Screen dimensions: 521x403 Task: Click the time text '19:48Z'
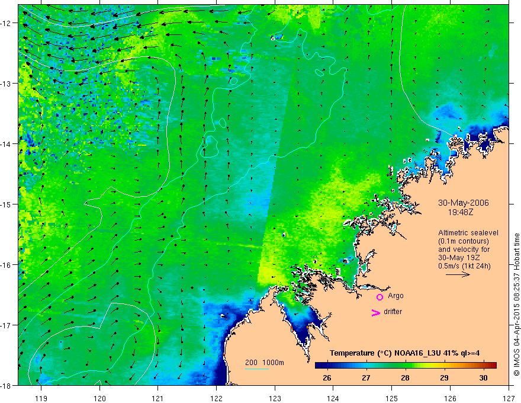461,212
